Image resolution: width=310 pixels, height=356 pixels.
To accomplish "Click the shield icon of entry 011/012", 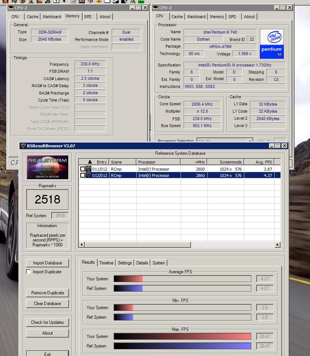I will point(88,169).
